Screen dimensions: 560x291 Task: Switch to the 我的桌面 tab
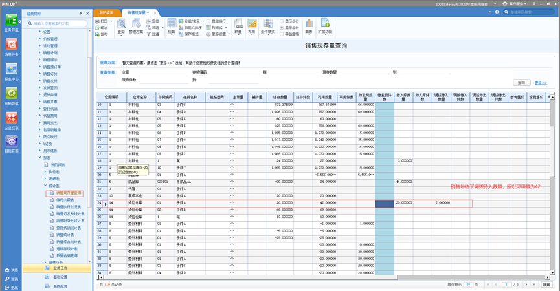click(x=106, y=12)
